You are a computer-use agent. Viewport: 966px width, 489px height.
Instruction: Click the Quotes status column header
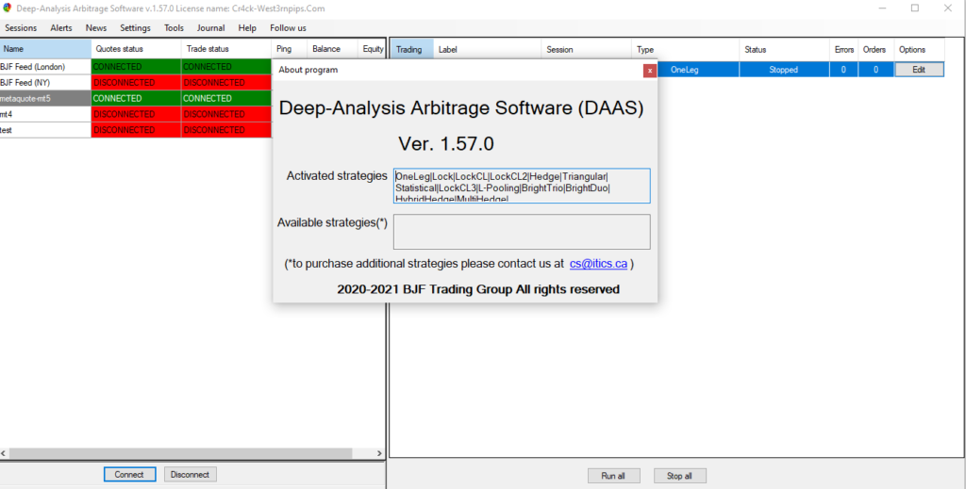pyautogui.click(x=136, y=49)
